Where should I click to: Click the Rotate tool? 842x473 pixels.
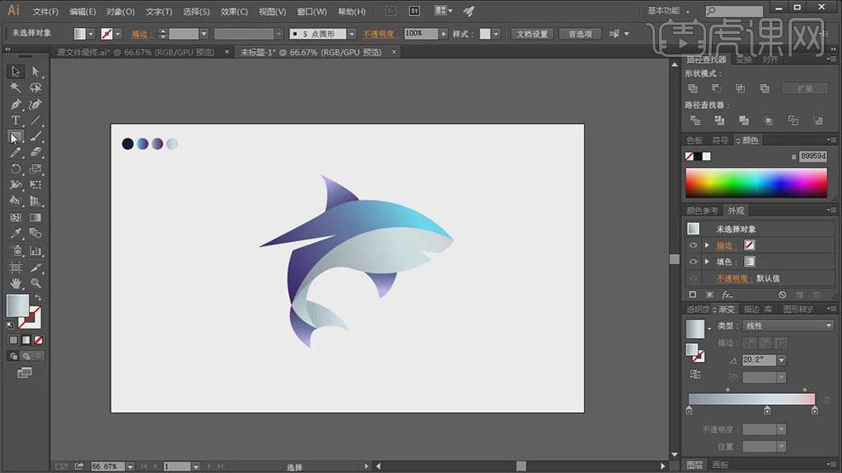coord(15,169)
